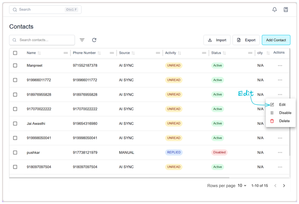Select Delete in the context menu

pyautogui.click(x=284, y=121)
